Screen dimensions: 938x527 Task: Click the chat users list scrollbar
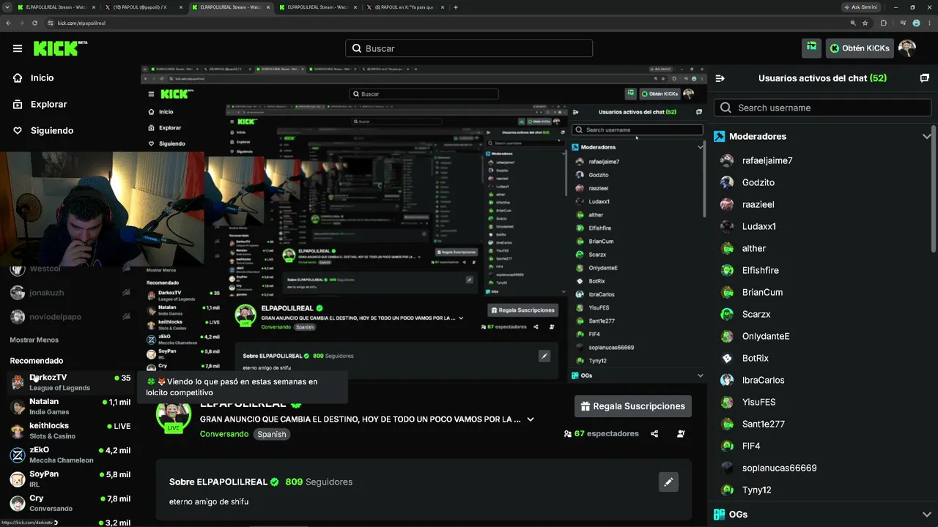[934, 190]
